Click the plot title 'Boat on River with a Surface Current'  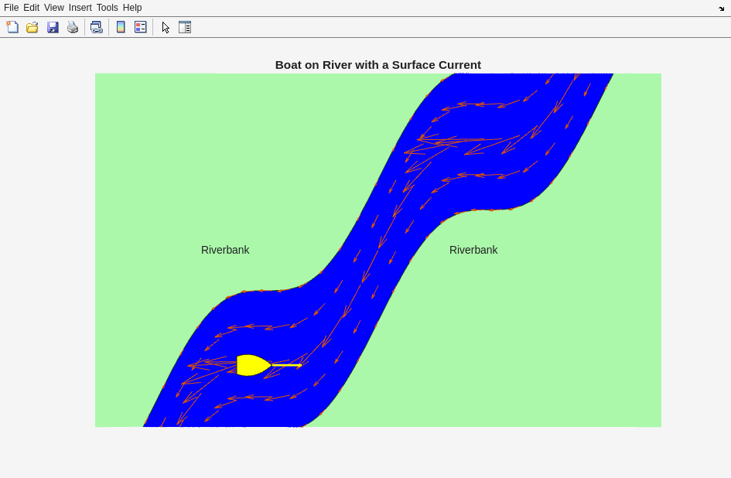click(x=378, y=65)
